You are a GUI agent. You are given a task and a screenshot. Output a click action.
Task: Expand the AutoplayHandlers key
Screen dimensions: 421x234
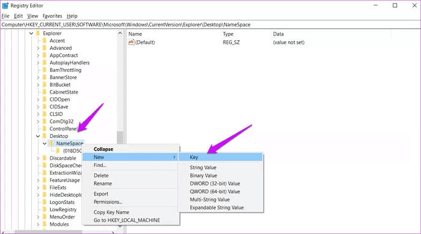38,63
